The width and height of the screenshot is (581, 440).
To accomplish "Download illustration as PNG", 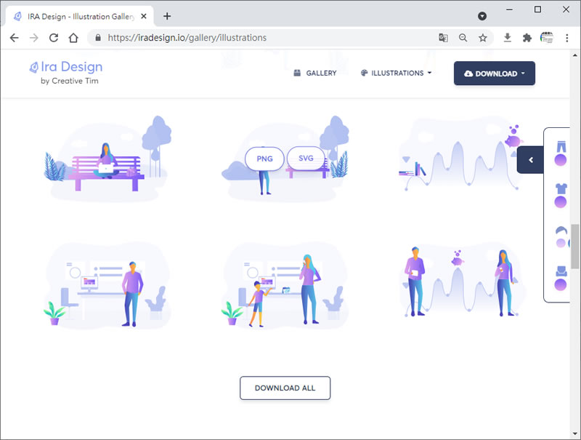I will click(x=264, y=159).
